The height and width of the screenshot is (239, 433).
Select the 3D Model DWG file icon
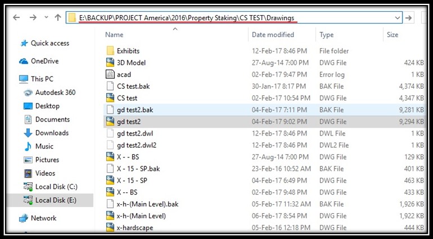click(110, 63)
